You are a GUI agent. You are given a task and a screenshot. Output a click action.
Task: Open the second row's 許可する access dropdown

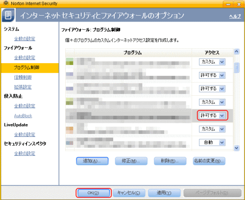(x=212, y=75)
